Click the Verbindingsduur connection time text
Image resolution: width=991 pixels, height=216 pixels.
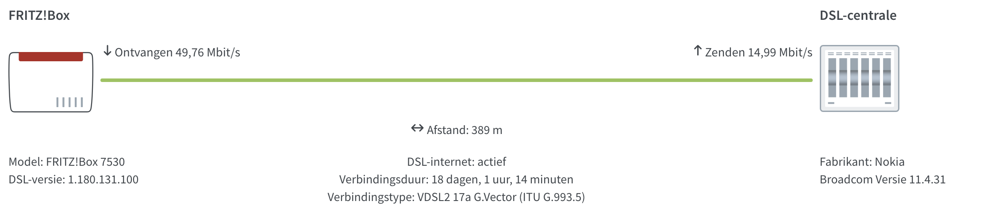click(456, 179)
